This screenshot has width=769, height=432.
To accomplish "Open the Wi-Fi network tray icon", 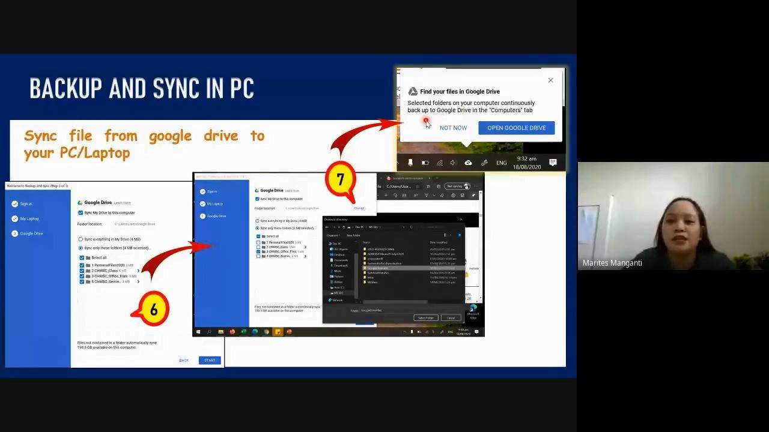I will click(439, 163).
